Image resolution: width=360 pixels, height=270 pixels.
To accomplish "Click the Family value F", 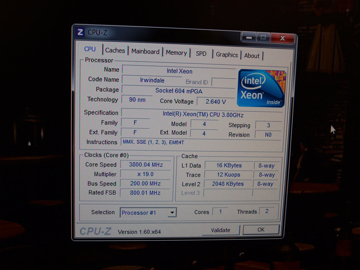I will [135, 123].
